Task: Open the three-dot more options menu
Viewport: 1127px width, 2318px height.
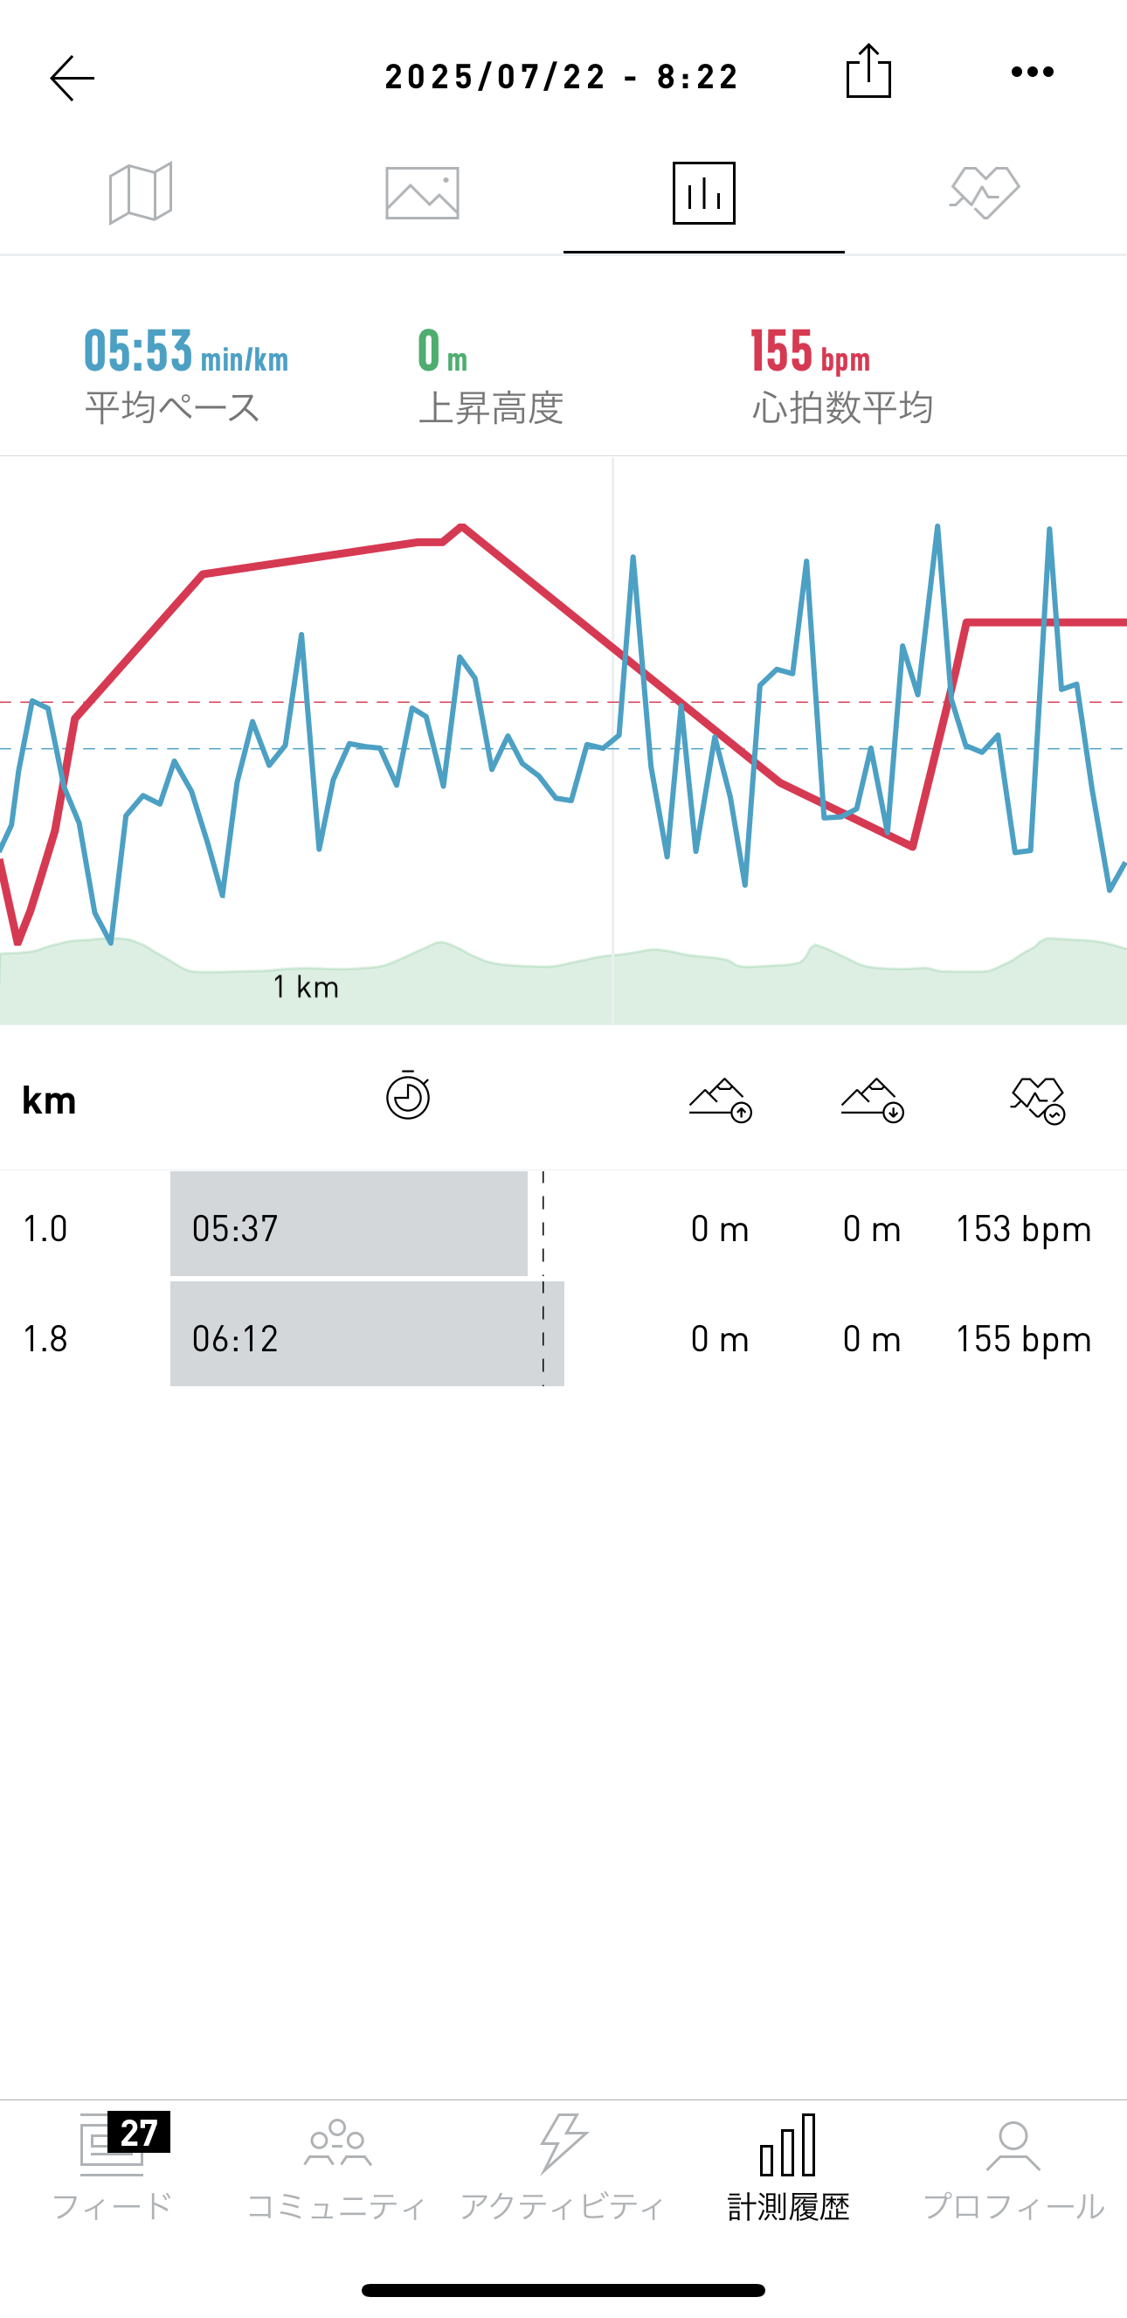Action: 1032,72
